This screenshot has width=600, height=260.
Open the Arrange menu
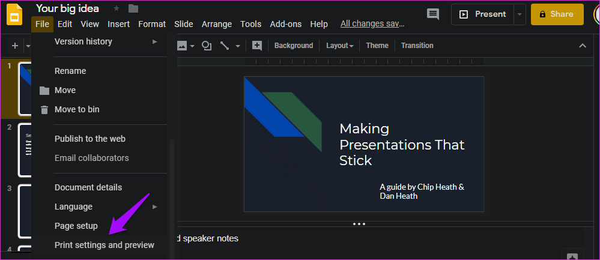tap(217, 24)
